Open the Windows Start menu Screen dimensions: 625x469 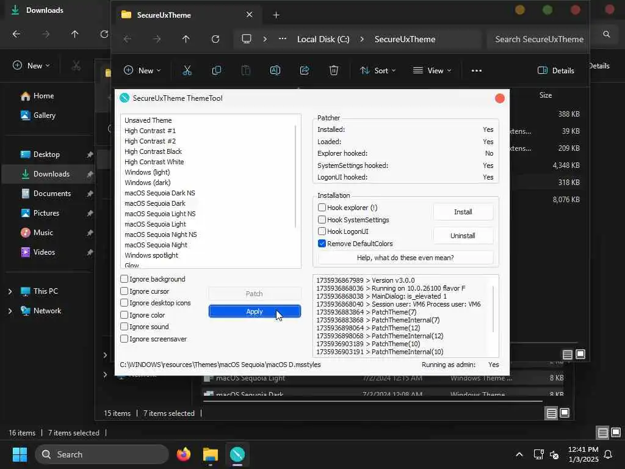(x=20, y=454)
